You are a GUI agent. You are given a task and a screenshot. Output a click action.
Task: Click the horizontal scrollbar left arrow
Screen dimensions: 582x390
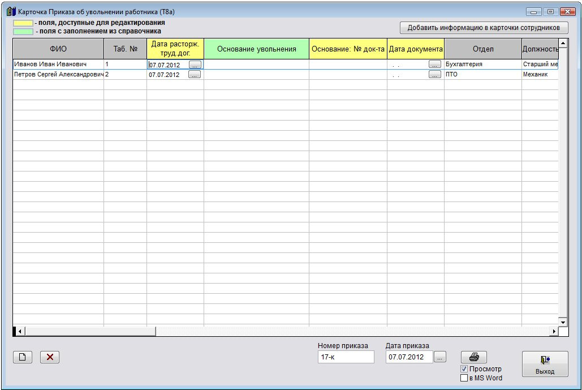(x=20, y=331)
